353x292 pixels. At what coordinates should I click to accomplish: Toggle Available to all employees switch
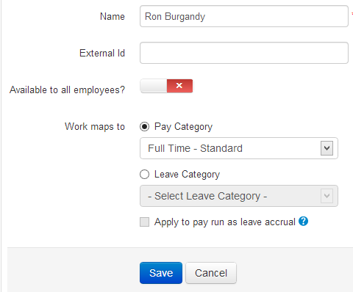pos(166,86)
